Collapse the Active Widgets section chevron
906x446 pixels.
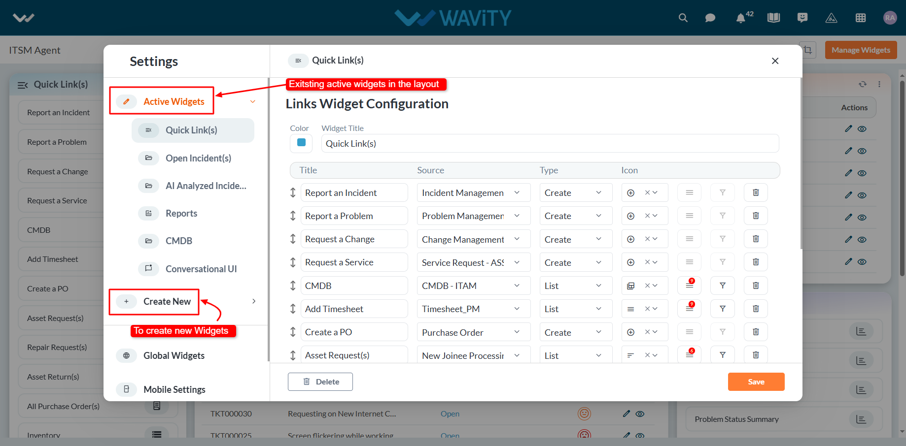253,101
